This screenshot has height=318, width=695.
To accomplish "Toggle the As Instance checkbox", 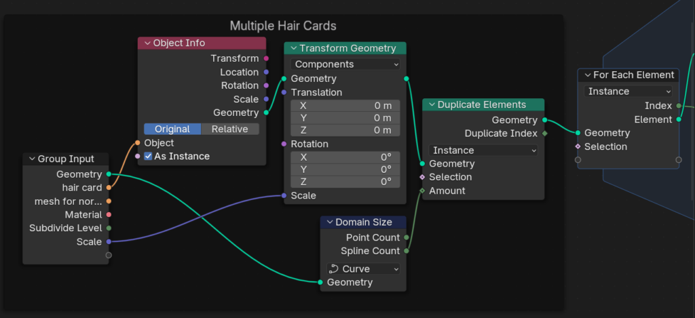I will tap(149, 157).
